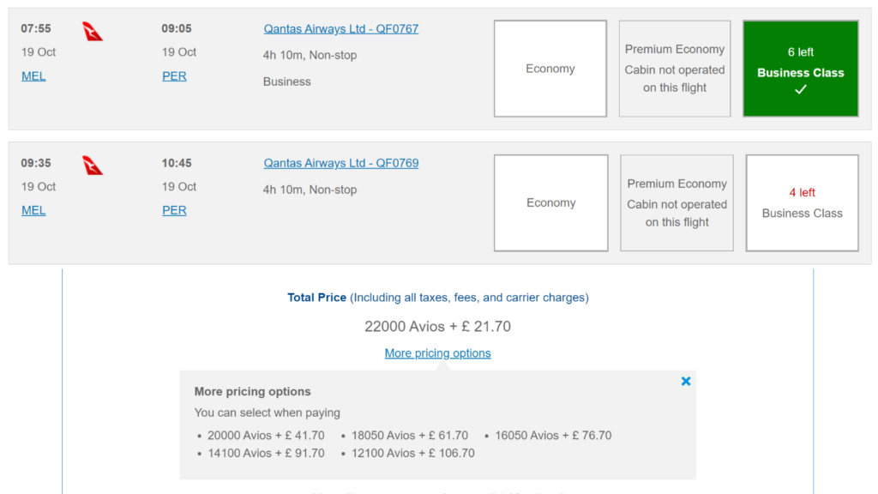The width and height of the screenshot is (878, 494).
Task: Click MEL airport link on the 09:35 flight
Action: click(x=33, y=210)
